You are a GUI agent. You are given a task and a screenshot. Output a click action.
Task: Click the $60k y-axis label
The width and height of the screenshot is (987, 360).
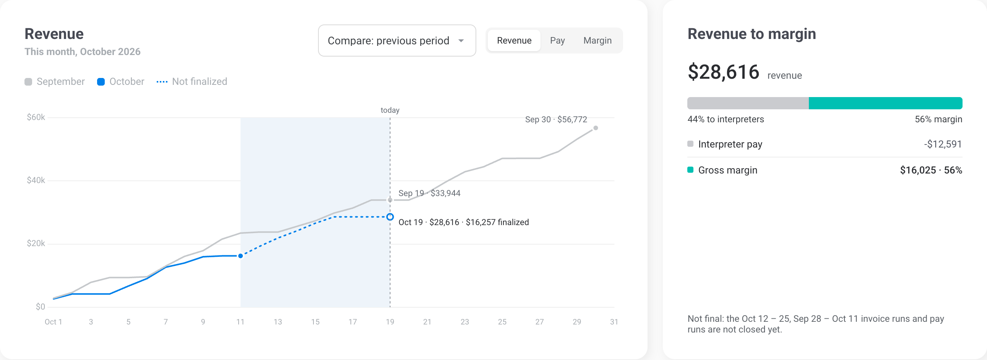point(36,117)
